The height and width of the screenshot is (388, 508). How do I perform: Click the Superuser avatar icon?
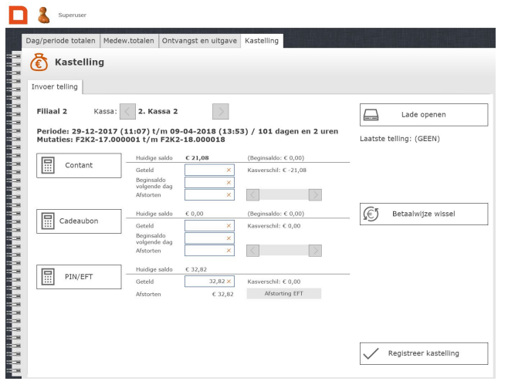(x=42, y=13)
